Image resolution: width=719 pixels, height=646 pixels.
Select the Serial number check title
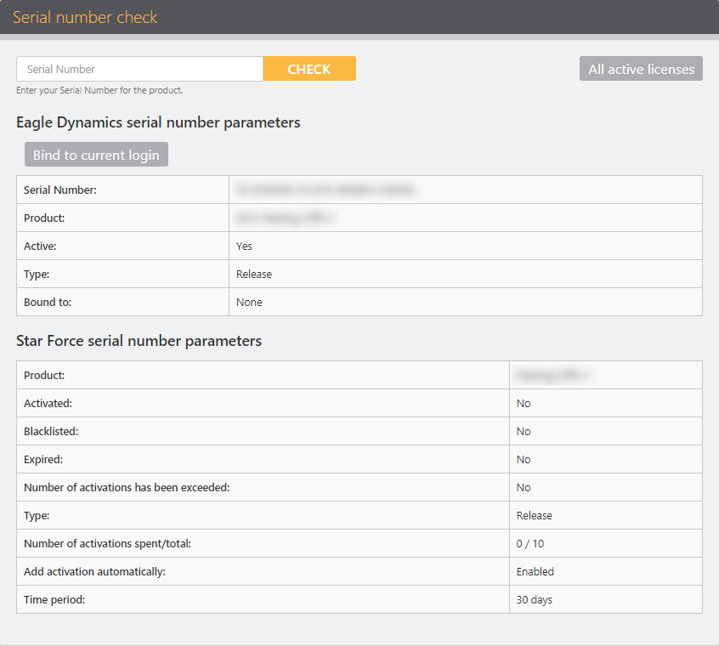[85, 17]
